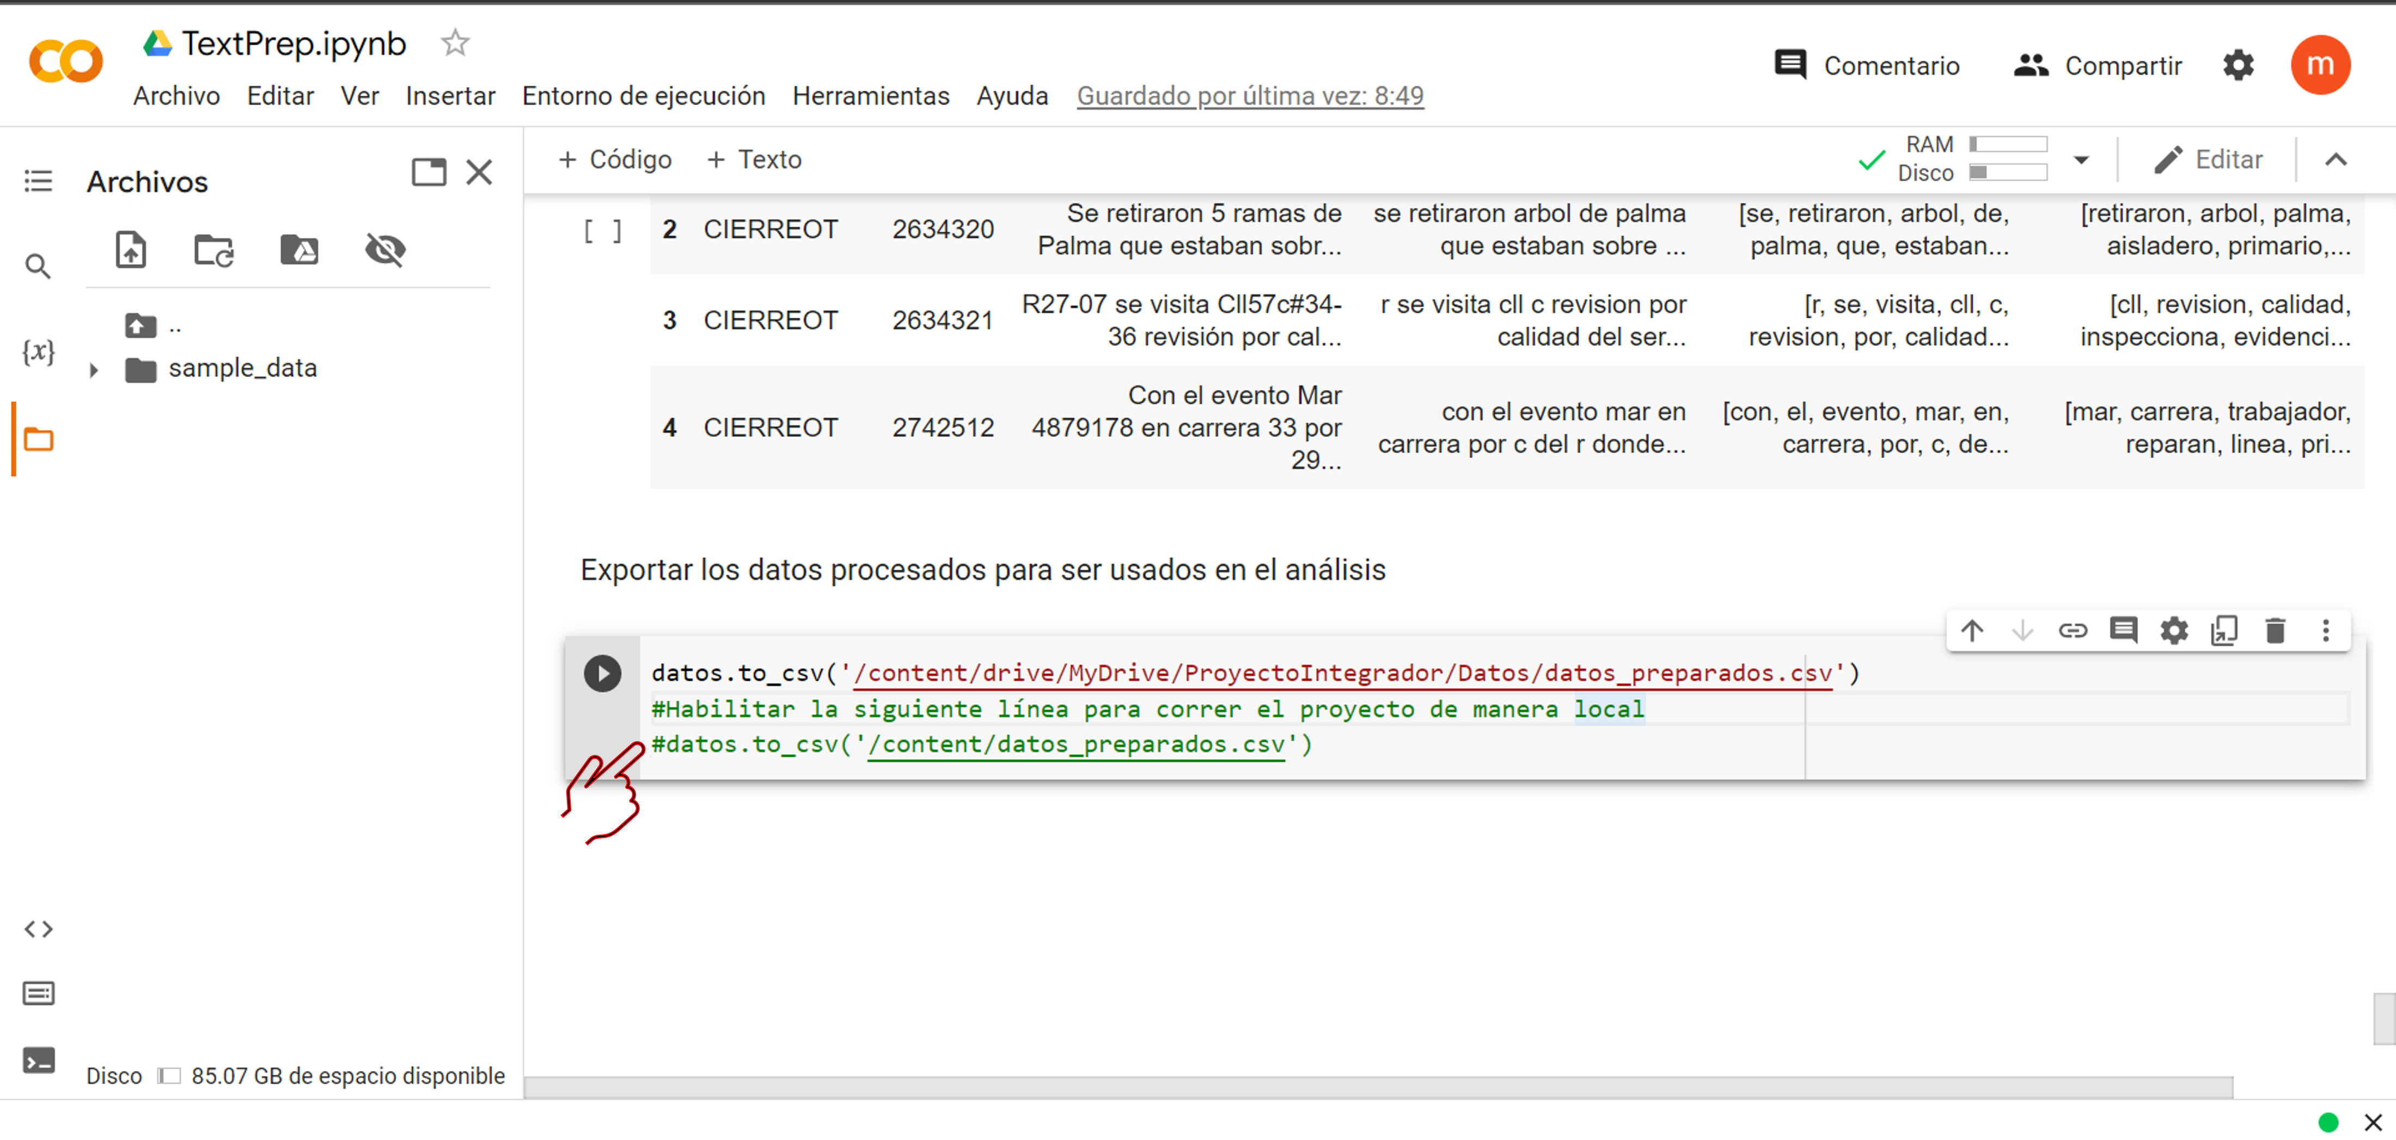The image size is (2396, 1140).
Task: Delete the datos.to_csv code cell
Action: pyautogui.click(x=2276, y=630)
